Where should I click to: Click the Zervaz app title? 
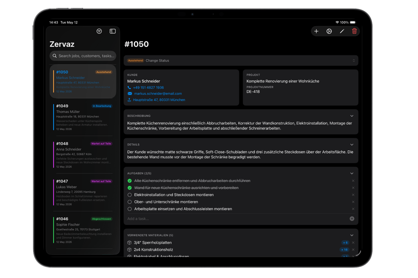(62, 44)
